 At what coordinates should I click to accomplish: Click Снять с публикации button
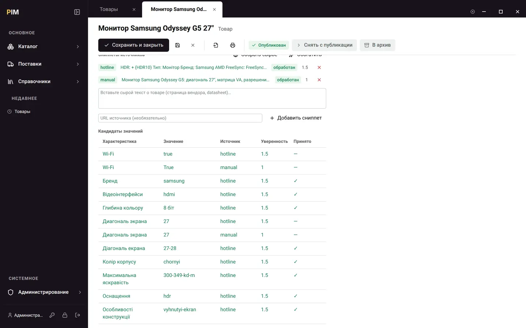[x=324, y=45]
